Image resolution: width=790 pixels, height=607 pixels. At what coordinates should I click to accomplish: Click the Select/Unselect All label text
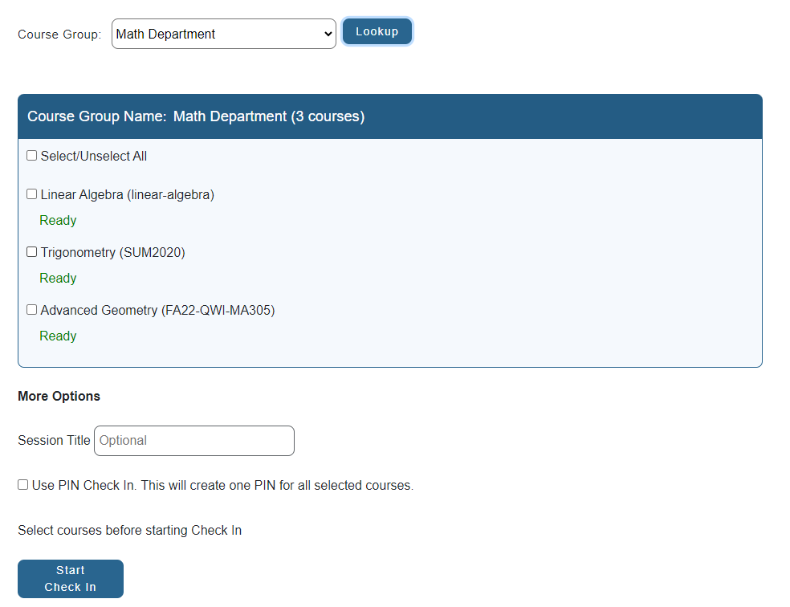point(94,156)
